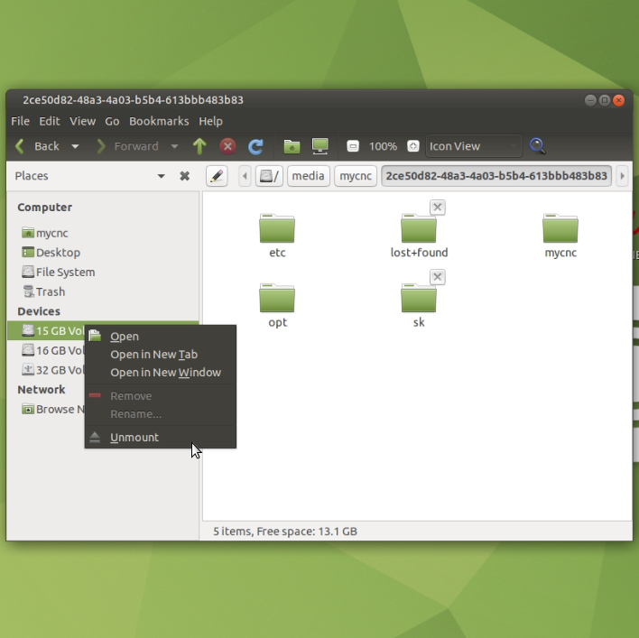Open the Bookmarks menu
639x638 pixels.
click(x=159, y=121)
